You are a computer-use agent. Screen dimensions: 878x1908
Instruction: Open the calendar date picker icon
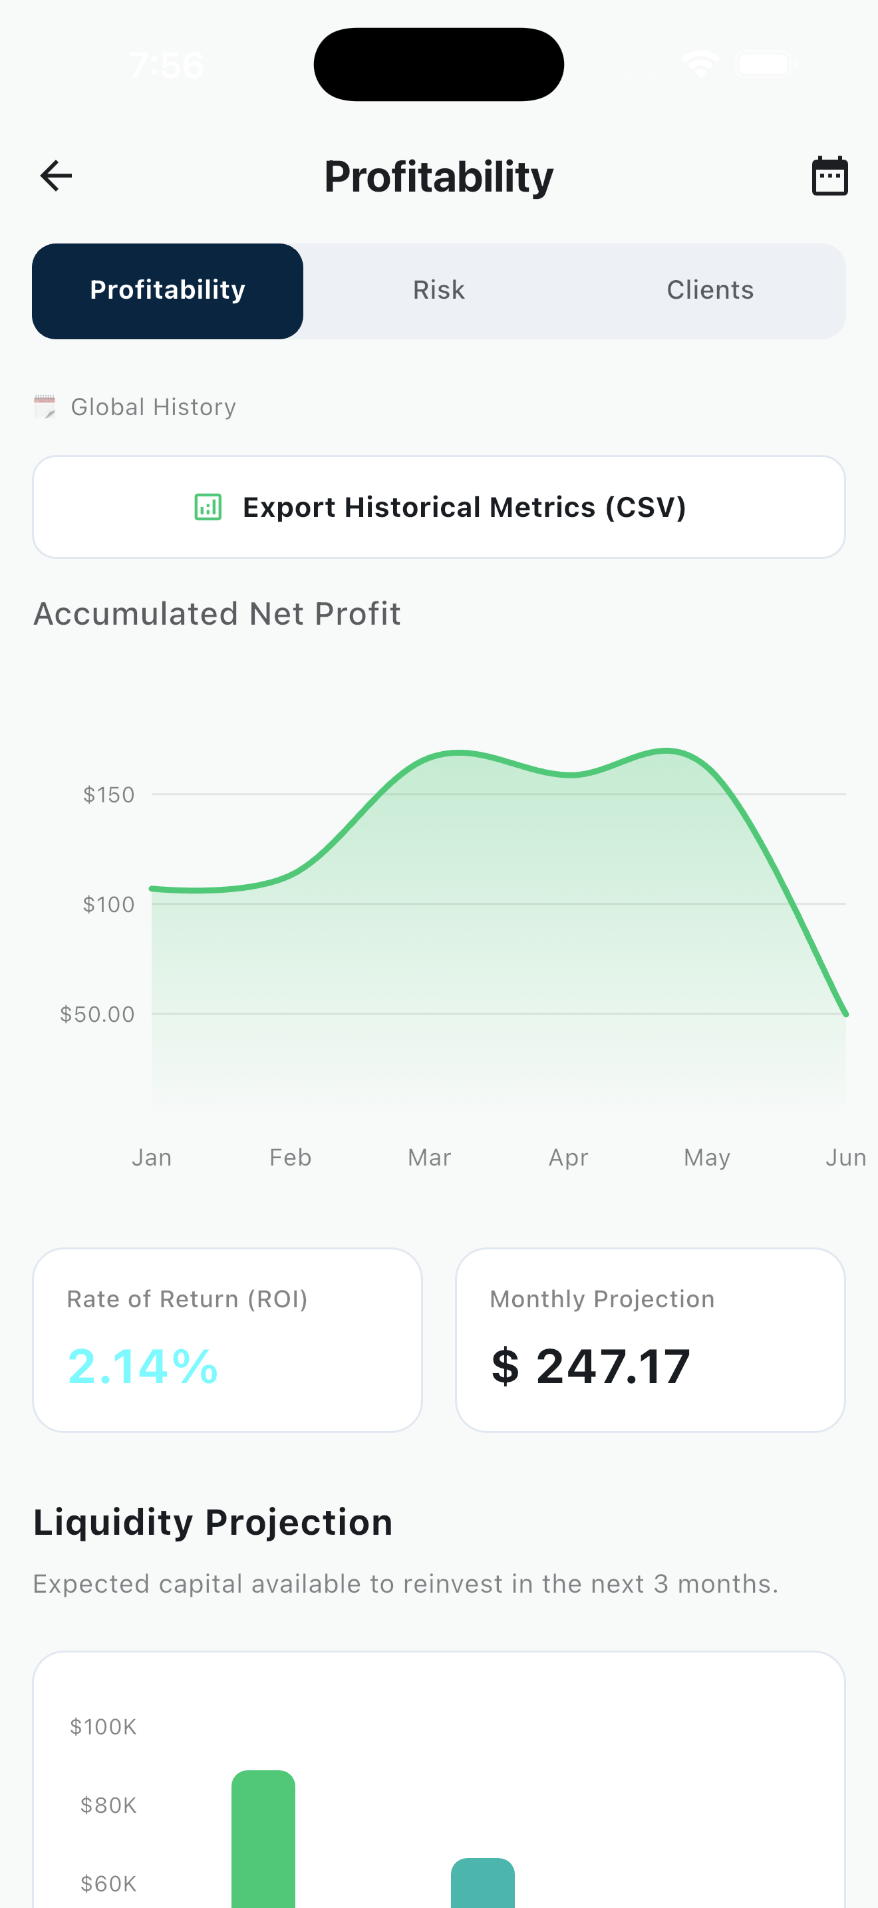click(x=829, y=176)
